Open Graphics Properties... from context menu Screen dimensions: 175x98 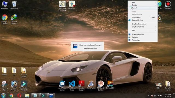point(143,24)
